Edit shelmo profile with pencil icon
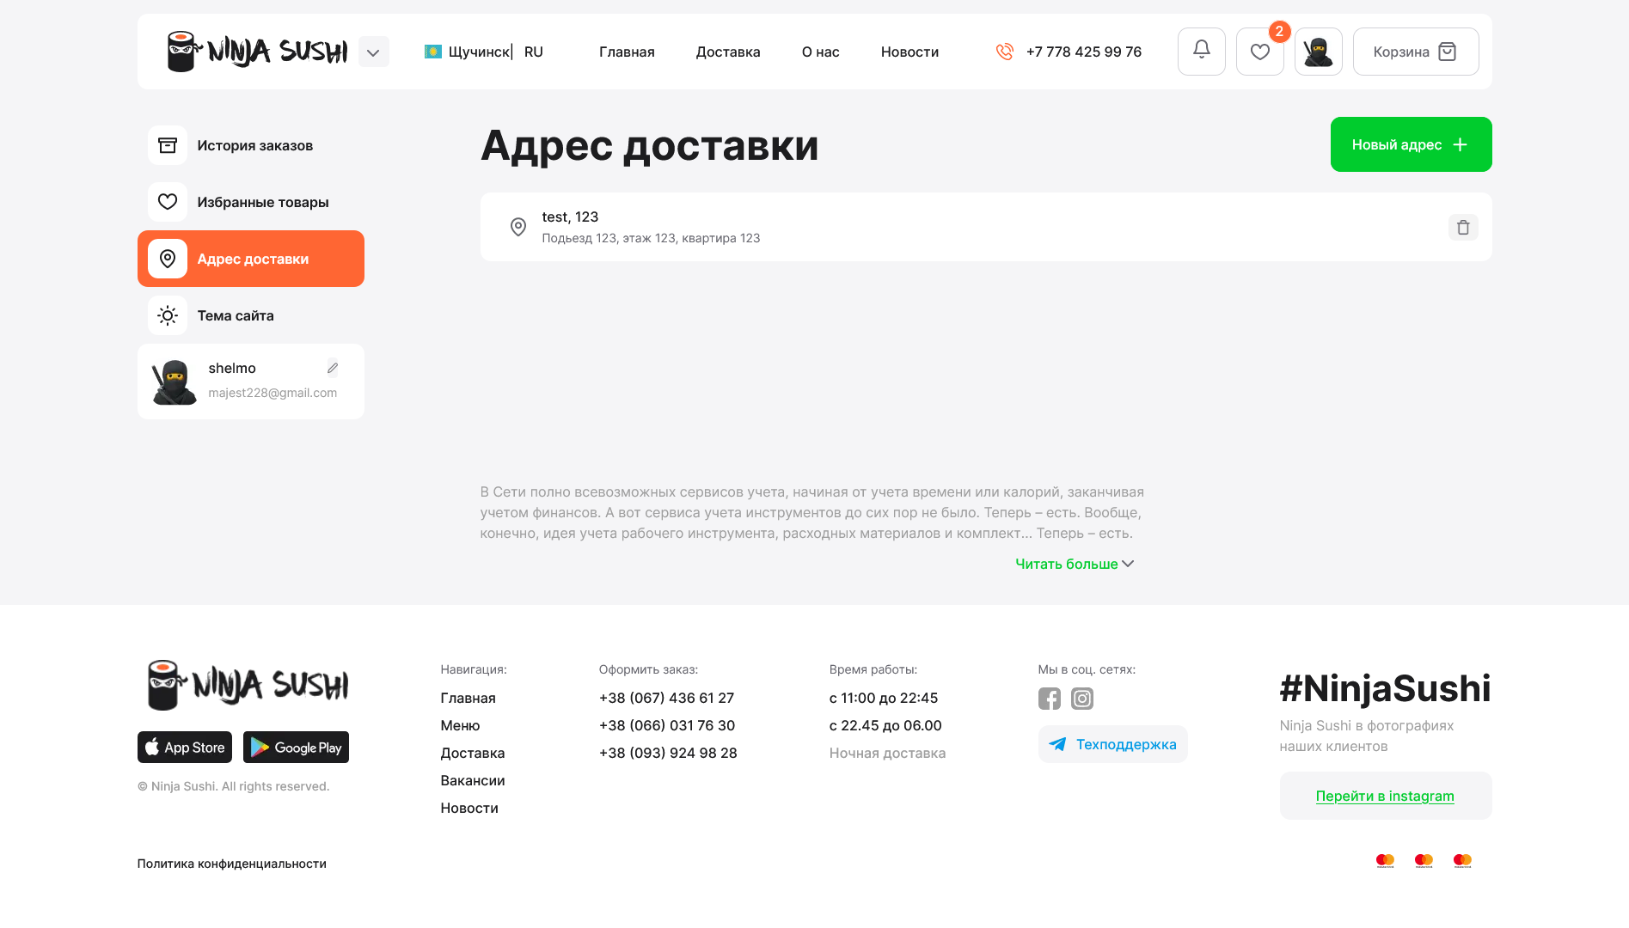 (x=333, y=368)
